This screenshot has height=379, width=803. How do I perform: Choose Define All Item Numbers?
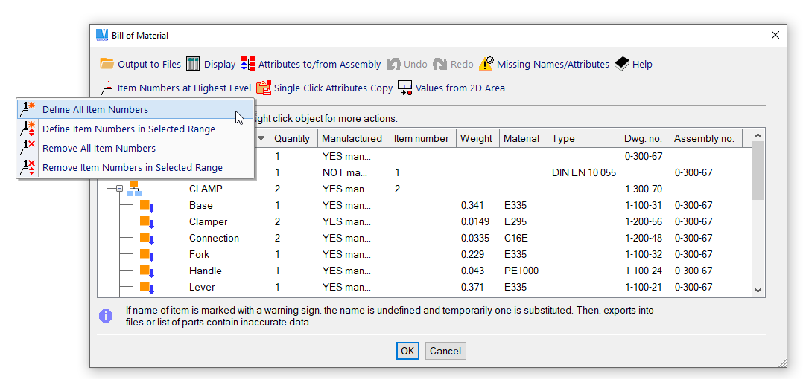pyautogui.click(x=95, y=109)
